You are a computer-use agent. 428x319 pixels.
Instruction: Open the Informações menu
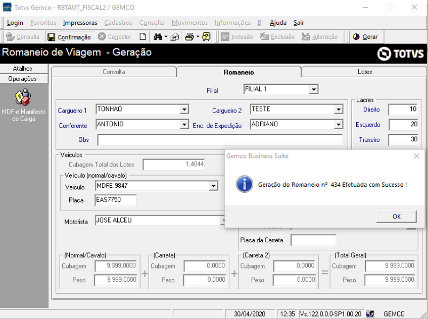232,23
